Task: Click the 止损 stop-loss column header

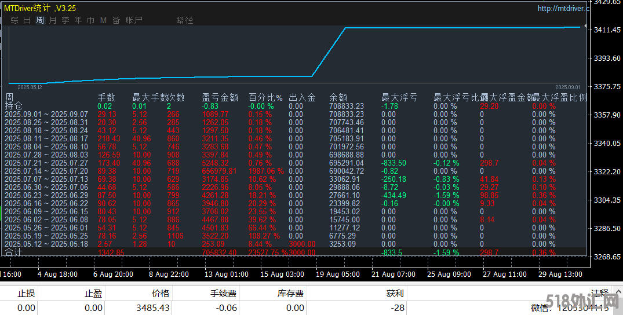Action: click(x=26, y=294)
